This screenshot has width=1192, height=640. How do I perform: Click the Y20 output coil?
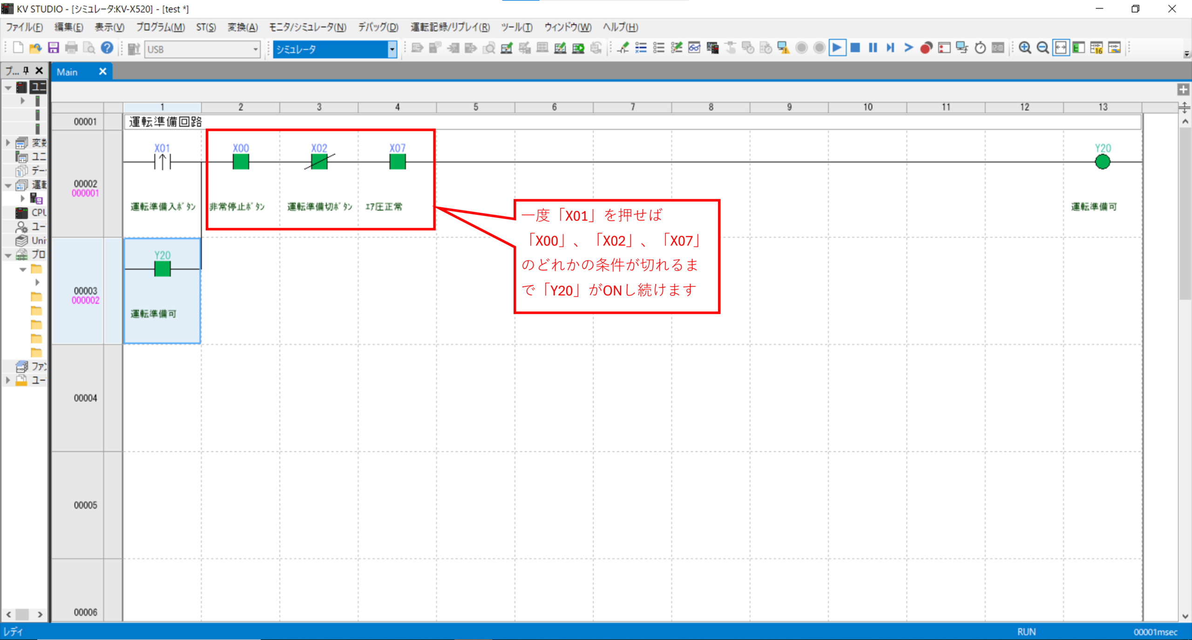coord(1102,162)
